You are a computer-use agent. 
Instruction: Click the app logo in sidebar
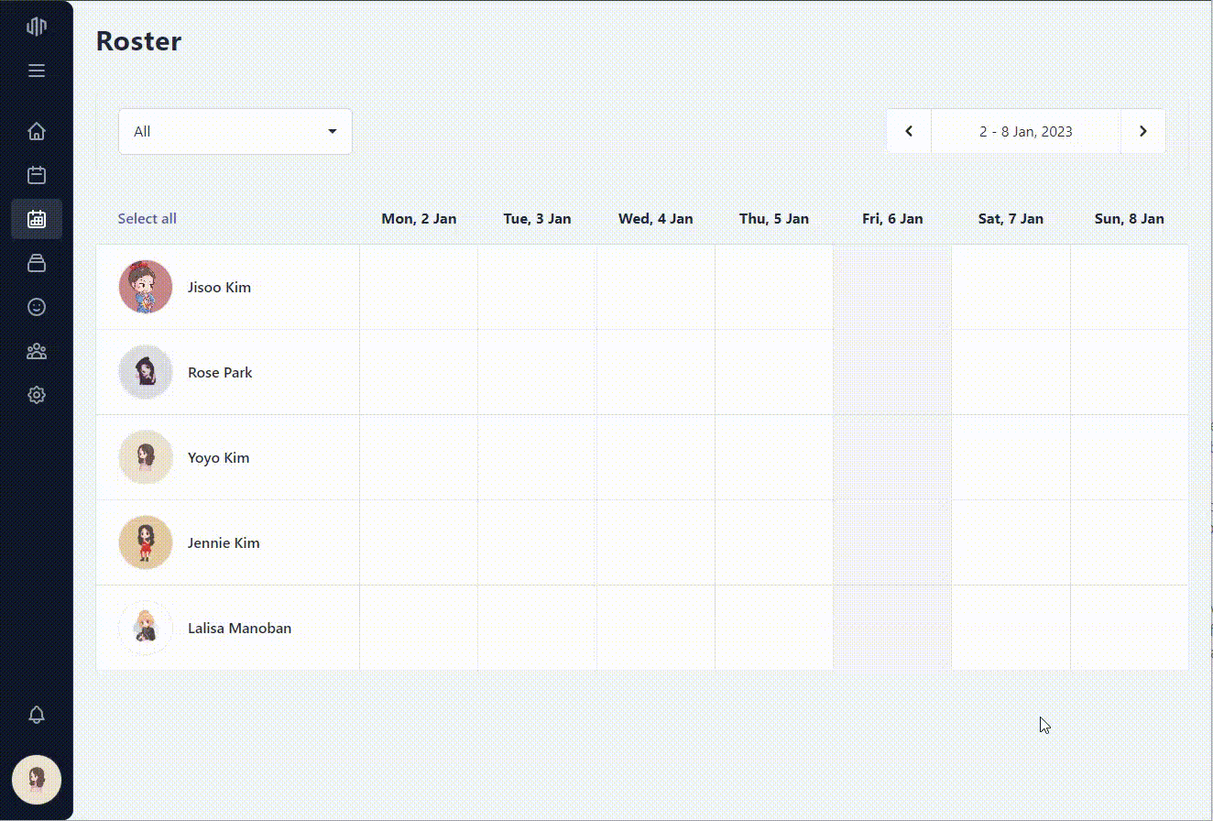pyautogui.click(x=37, y=27)
